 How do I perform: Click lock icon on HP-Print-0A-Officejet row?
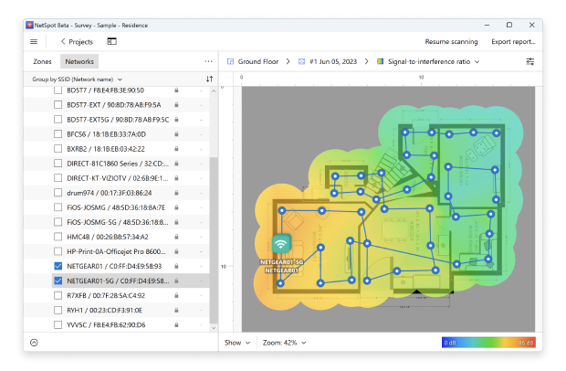176,251
